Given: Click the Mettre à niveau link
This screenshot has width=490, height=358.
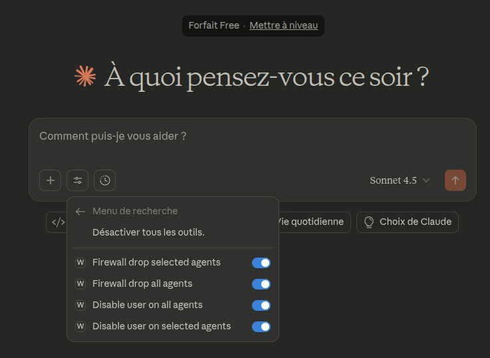Looking at the screenshot, I should (x=284, y=26).
